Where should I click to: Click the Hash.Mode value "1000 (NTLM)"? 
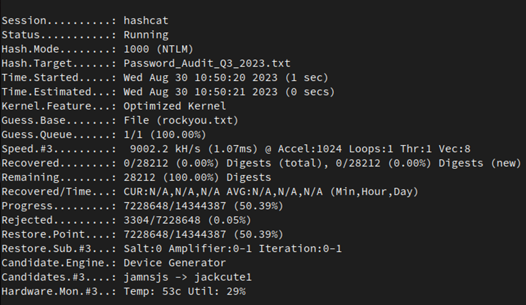coord(159,49)
